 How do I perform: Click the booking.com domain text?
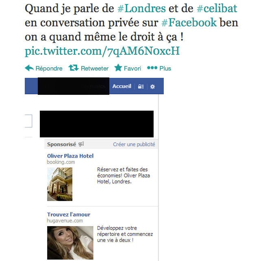[x=61, y=162]
